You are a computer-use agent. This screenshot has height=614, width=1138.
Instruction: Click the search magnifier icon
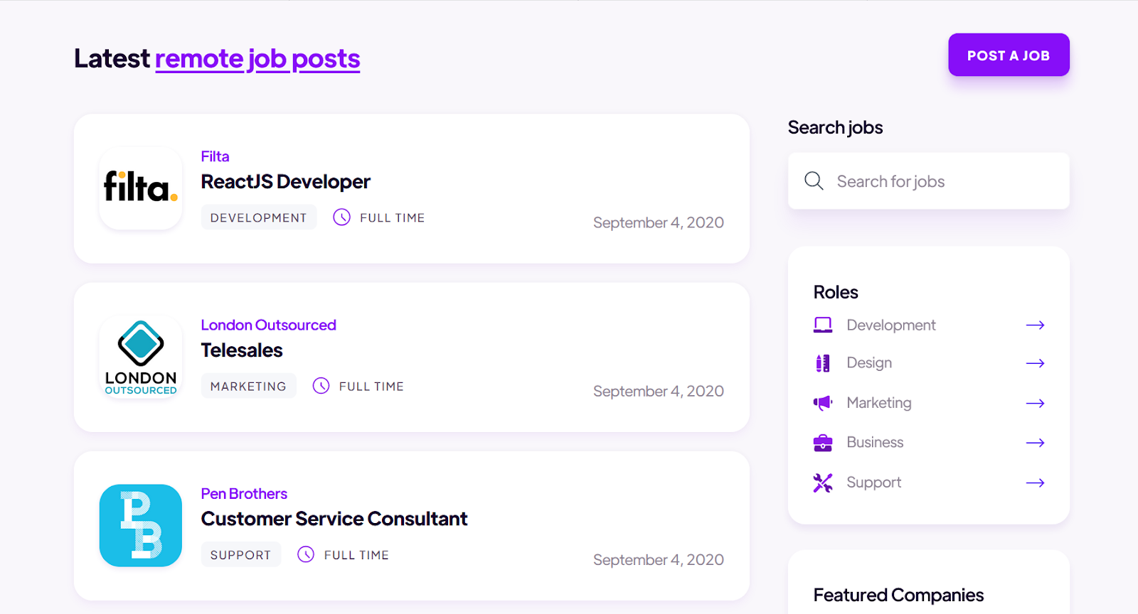814,181
